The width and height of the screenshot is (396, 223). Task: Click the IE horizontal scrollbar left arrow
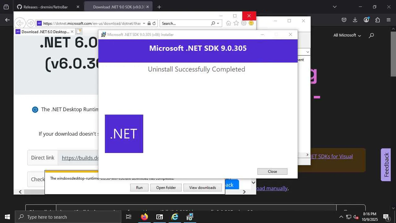(x=20, y=192)
